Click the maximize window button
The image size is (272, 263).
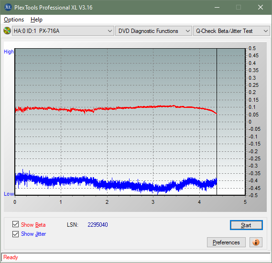point(239,8)
